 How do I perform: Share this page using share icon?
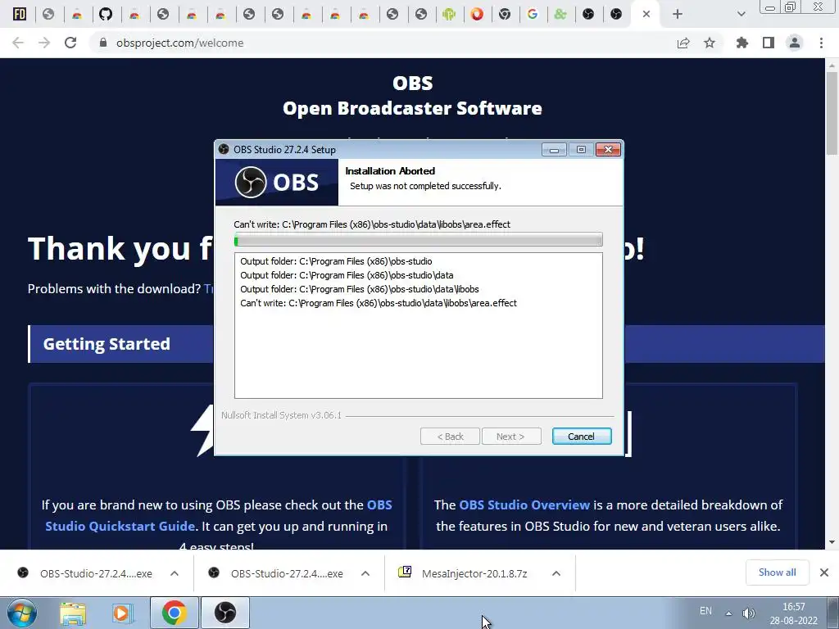tap(683, 43)
